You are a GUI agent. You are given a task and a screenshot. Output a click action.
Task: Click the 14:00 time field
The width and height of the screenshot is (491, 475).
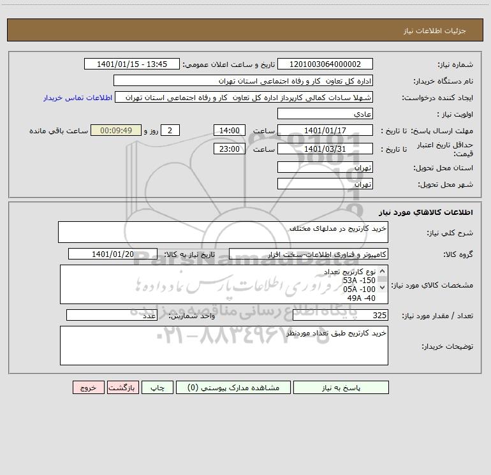pos(229,130)
